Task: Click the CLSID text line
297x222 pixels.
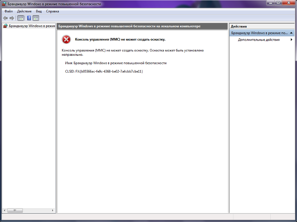Action: click(x=104, y=71)
